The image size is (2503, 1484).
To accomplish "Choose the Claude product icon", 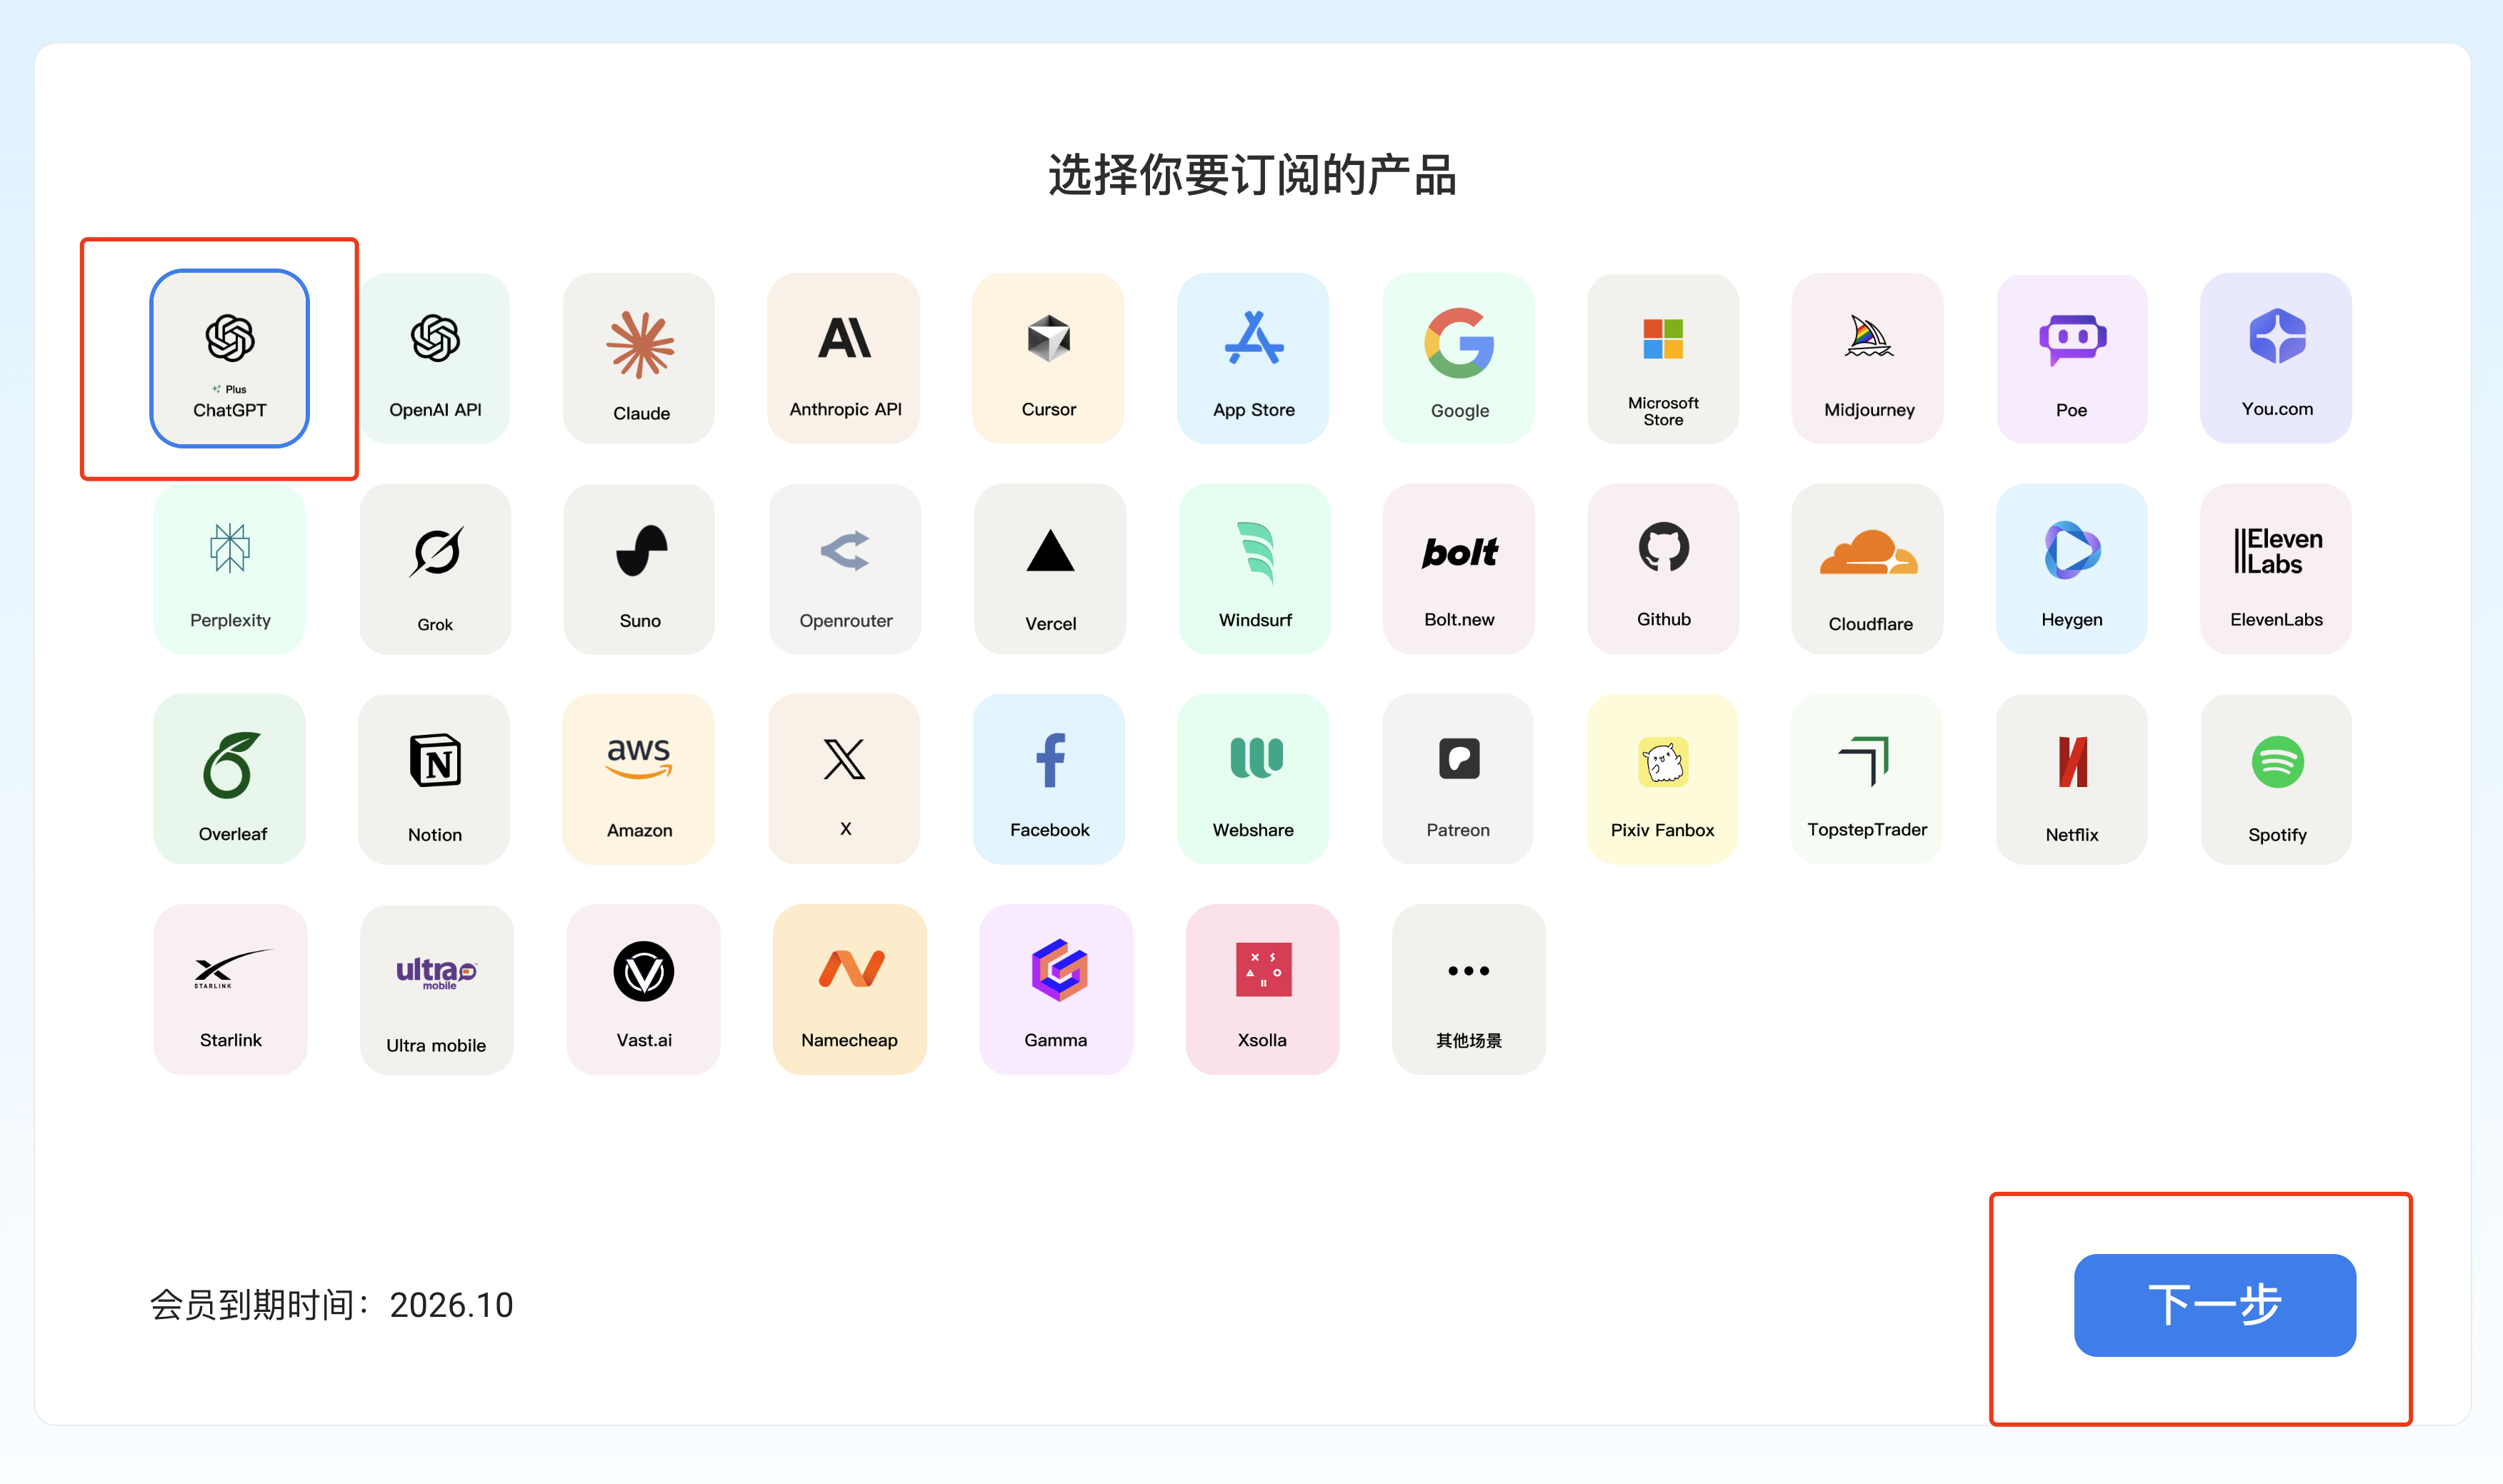I will tap(640, 344).
